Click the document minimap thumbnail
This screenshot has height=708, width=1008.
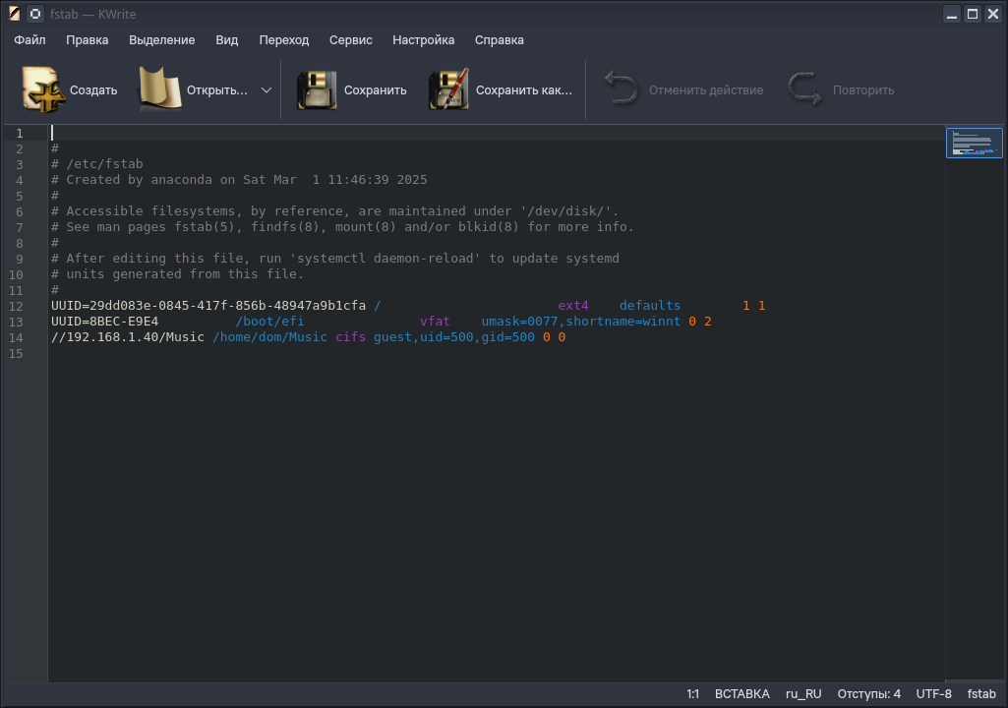pos(974,143)
